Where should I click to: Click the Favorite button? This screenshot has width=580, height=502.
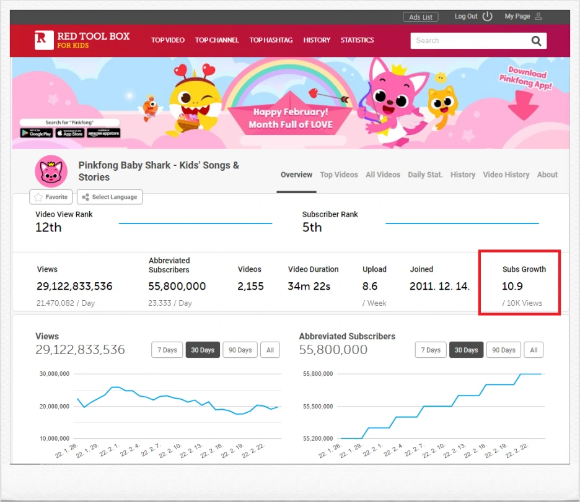click(51, 197)
